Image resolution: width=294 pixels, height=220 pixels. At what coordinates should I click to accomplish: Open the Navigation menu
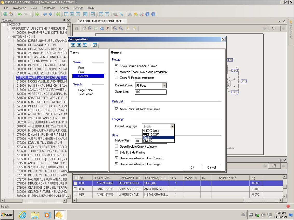click(19, 8)
